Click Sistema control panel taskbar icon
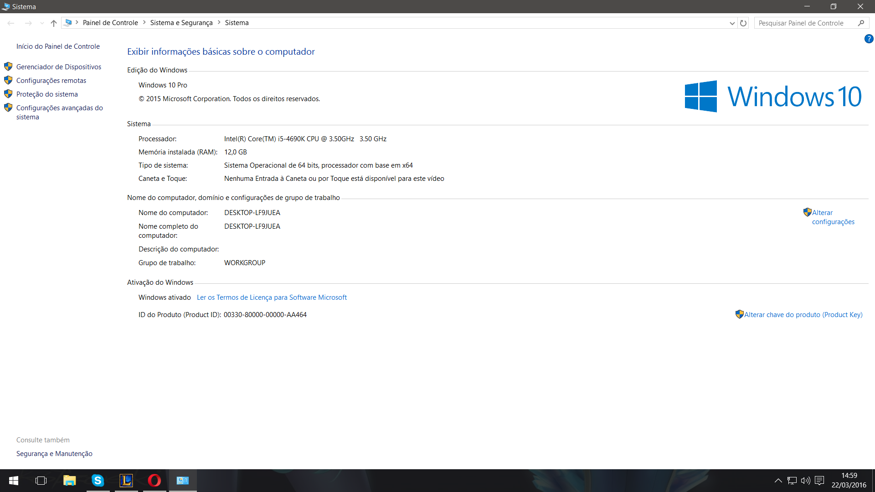875x492 pixels. pos(183,481)
